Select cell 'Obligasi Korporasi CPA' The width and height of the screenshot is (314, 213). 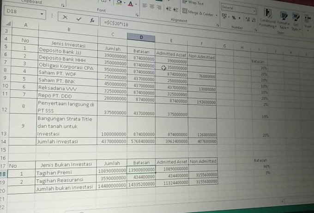[67, 67]
